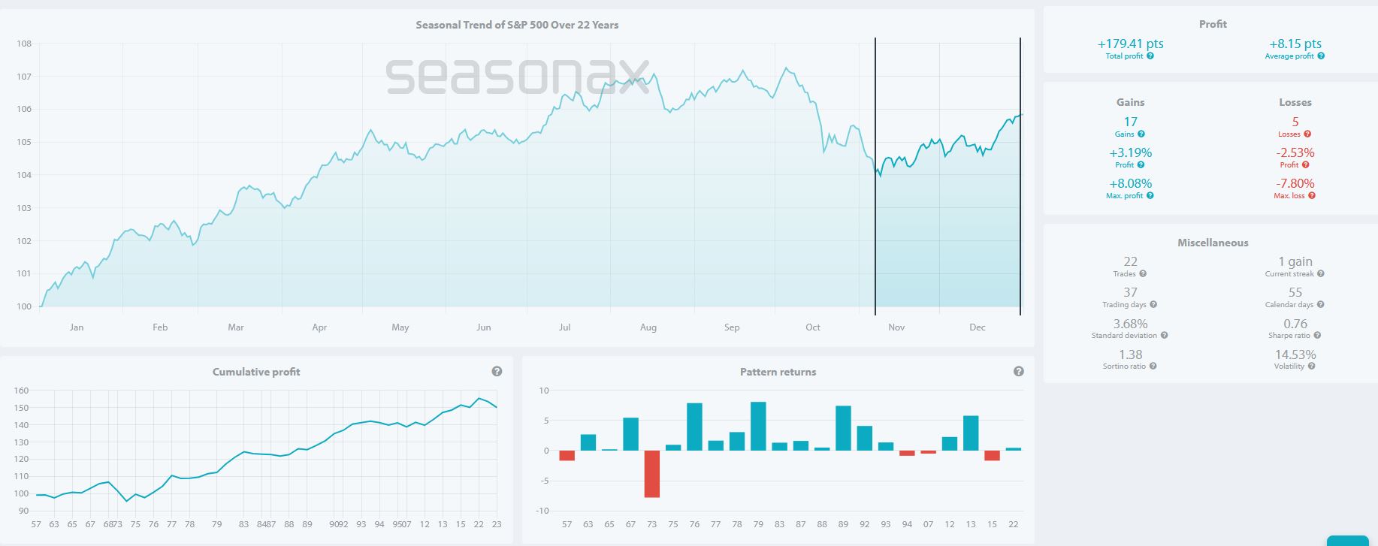
Task: Click Standard deviation help icon
Action: pos(1164,336)
